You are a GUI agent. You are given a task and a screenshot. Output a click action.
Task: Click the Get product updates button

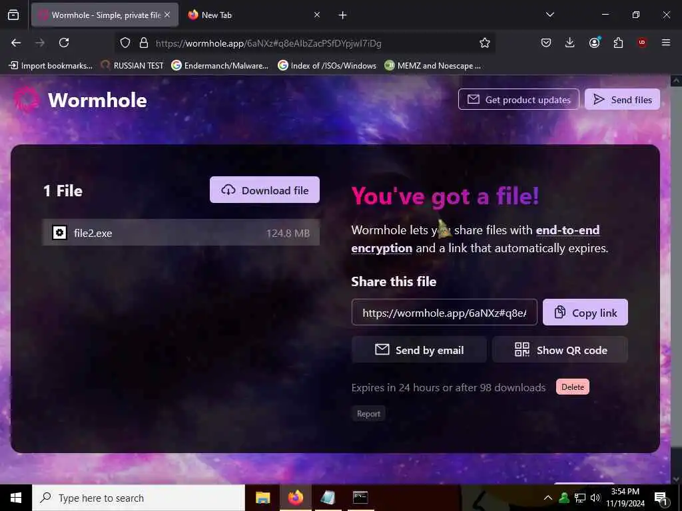(518, 100)
